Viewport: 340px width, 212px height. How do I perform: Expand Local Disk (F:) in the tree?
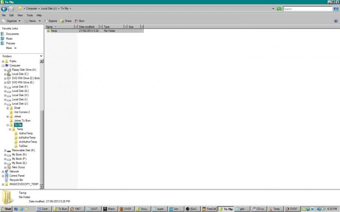[x=5, y=87]
